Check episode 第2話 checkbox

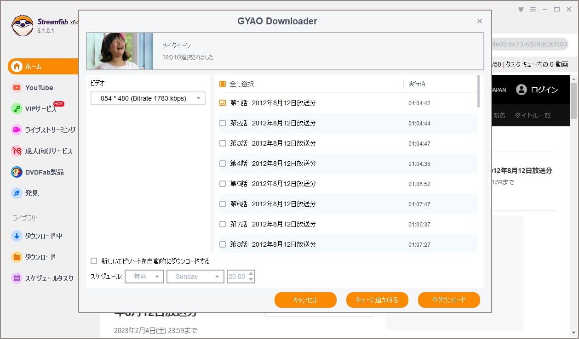coord(223,123)
